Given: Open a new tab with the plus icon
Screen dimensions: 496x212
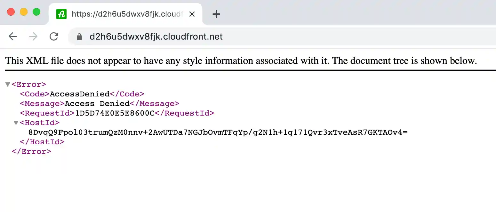Looking at the screenshot, I should coord(216,14).
